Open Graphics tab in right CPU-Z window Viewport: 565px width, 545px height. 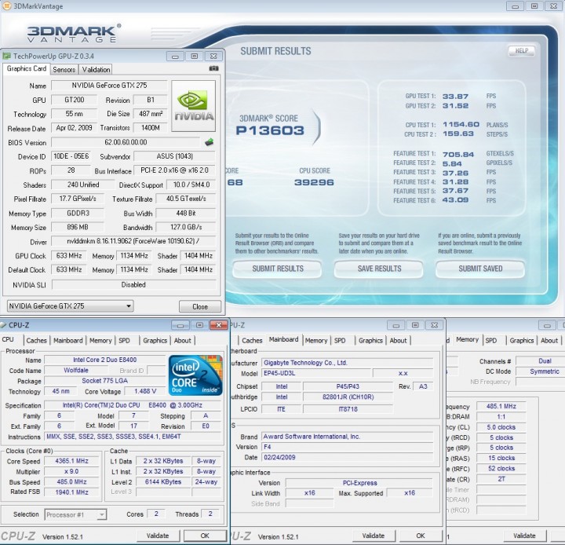tap(521, 340)
